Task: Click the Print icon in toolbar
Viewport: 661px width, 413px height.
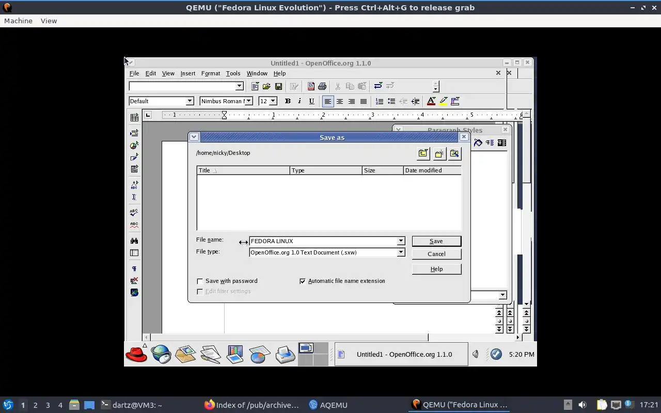Action: click(322, 86)
